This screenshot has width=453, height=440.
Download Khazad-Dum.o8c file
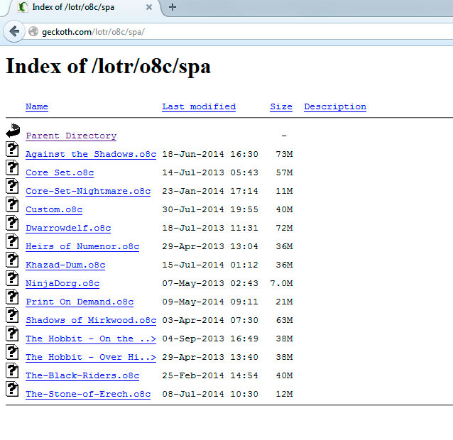coord(65,265)
